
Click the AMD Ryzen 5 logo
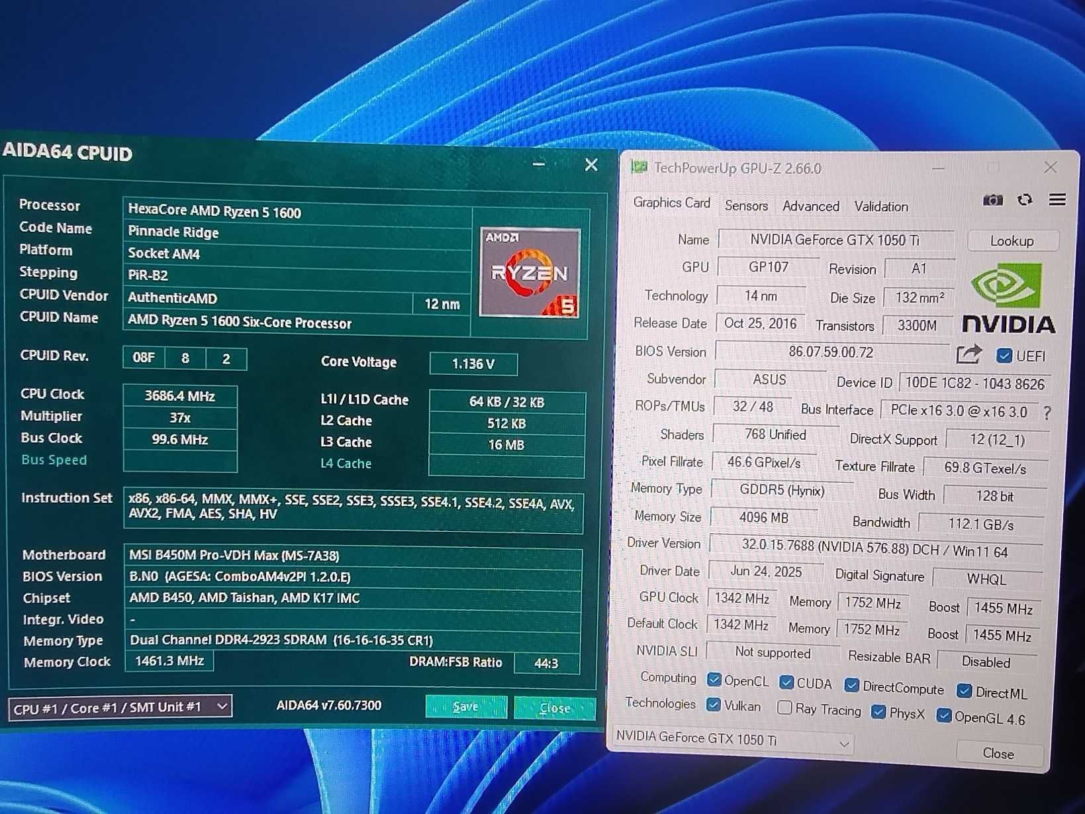529,272
